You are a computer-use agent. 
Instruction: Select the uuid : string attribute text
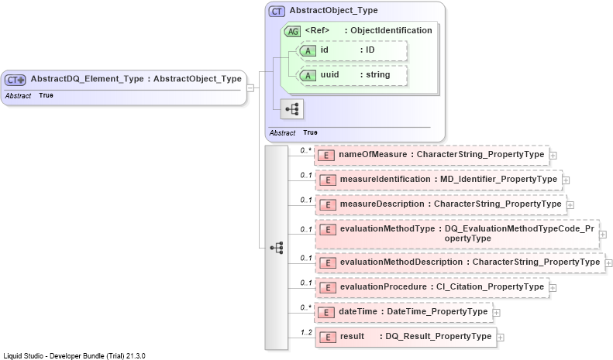(x=356, y=74)
